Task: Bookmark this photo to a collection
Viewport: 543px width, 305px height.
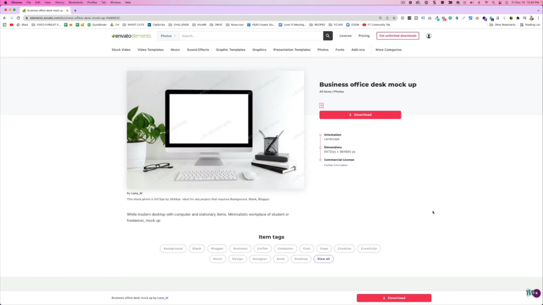Action: (321, 105)
